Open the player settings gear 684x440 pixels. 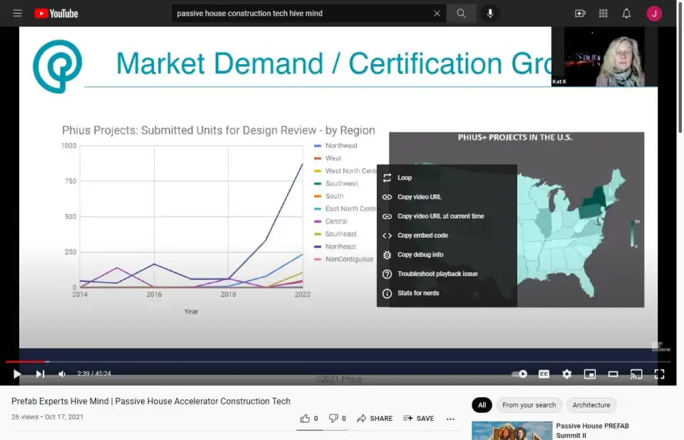566,374
